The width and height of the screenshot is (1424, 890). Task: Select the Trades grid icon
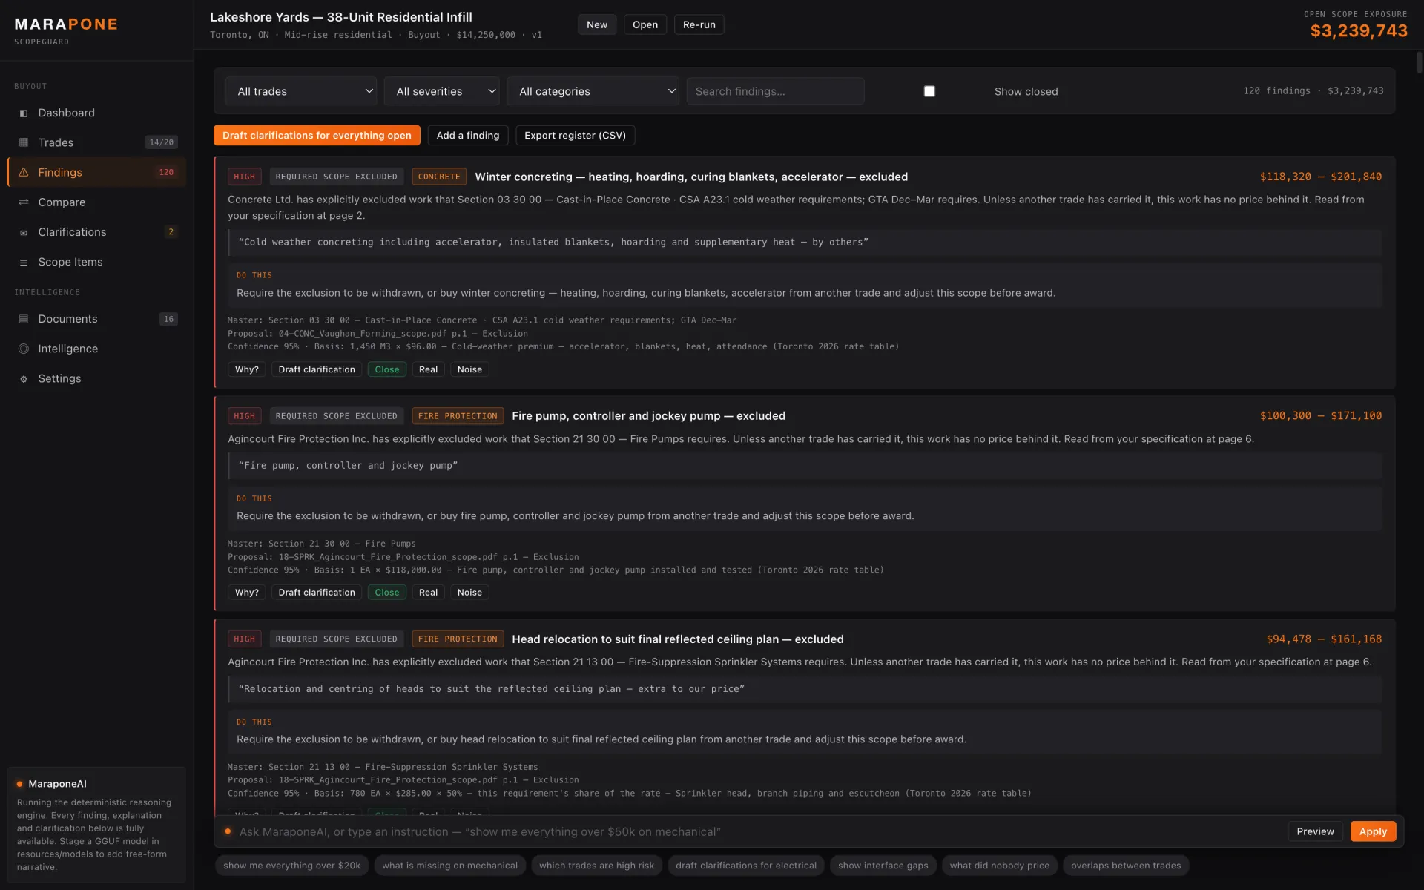click(24, 142)
